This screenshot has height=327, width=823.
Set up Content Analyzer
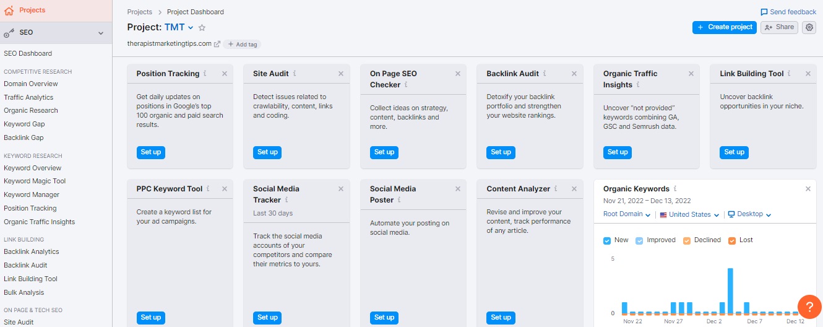501,317
